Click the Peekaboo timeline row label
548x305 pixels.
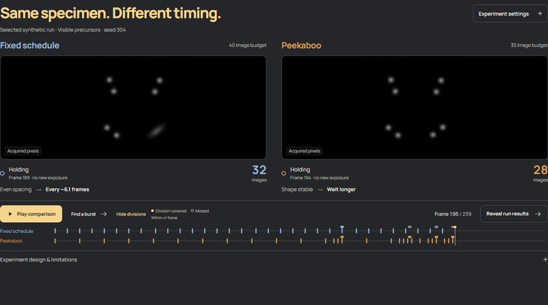pos(11,240)
